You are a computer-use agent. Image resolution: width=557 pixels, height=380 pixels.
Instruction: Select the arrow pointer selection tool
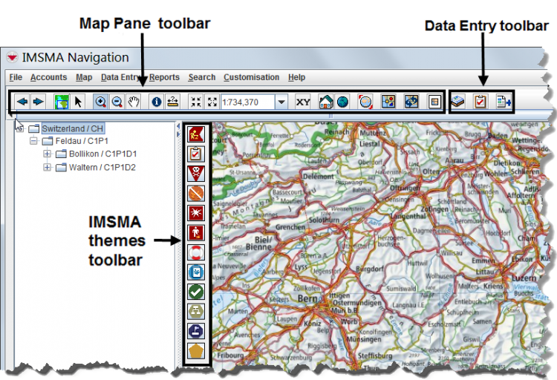[79, 102]
